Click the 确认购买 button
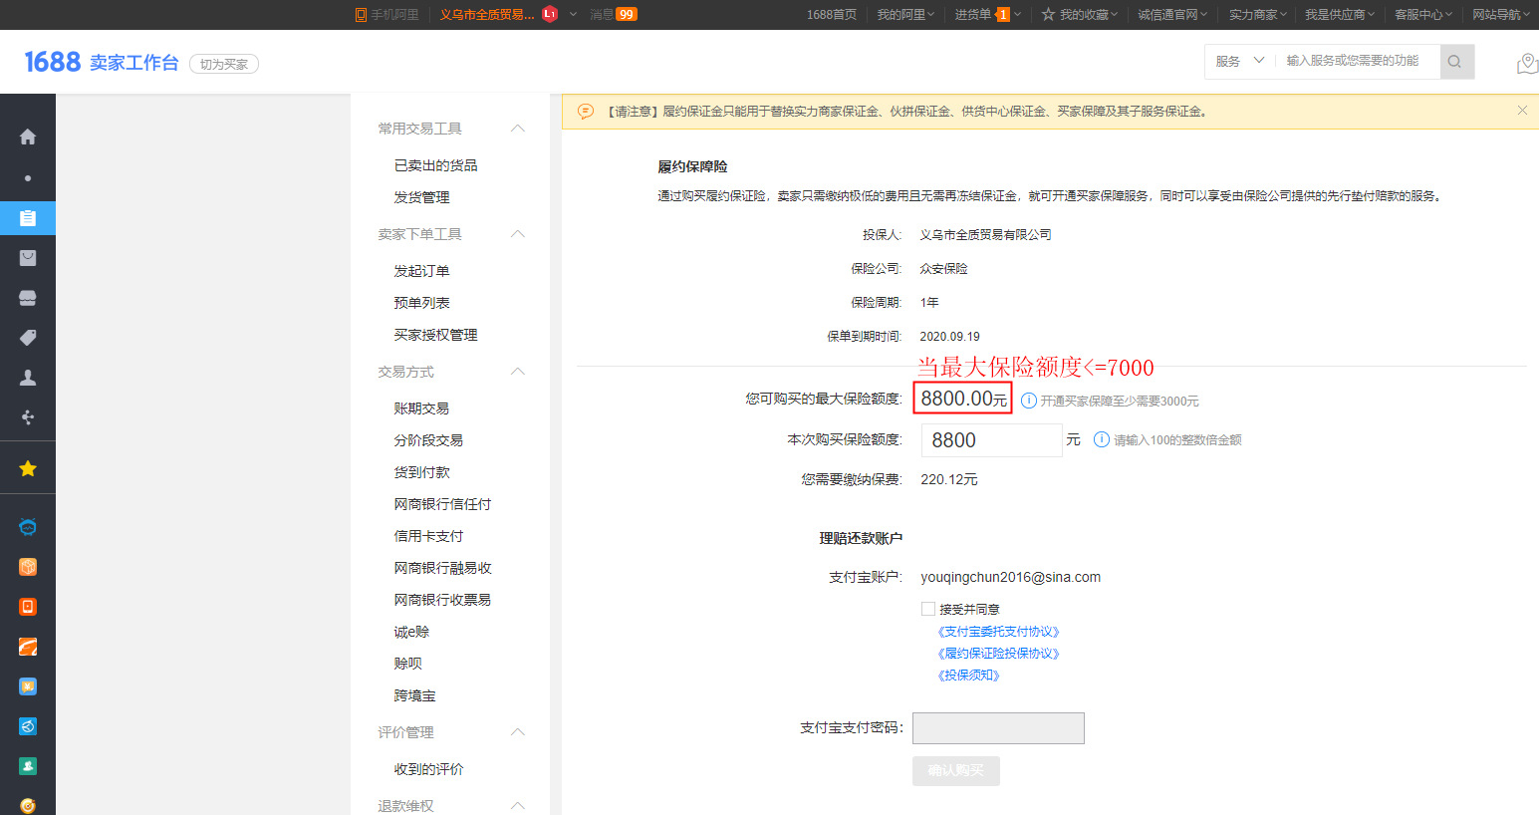 pos(956,771)
